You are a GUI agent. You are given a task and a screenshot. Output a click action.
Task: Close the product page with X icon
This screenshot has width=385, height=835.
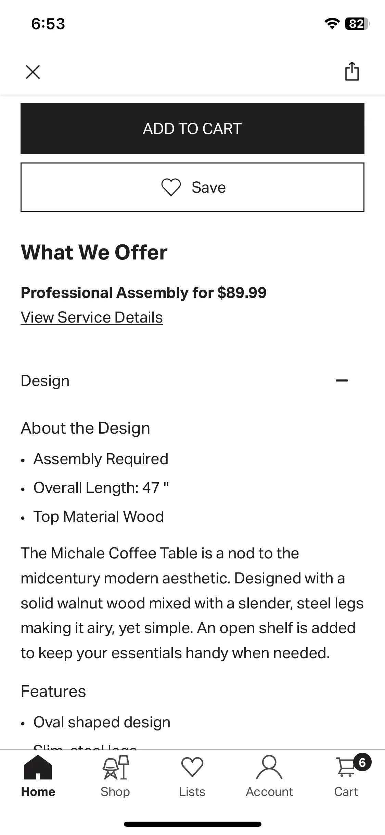coord(33,72)
